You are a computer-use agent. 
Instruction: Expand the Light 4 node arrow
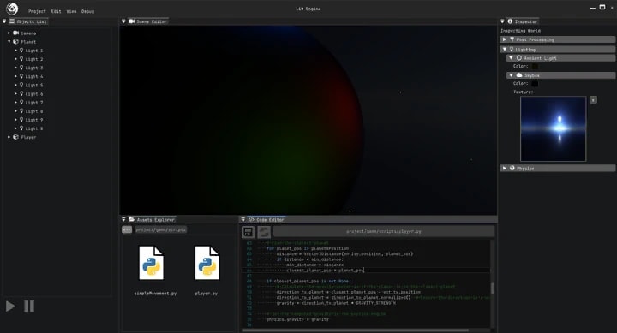point(15,76)
